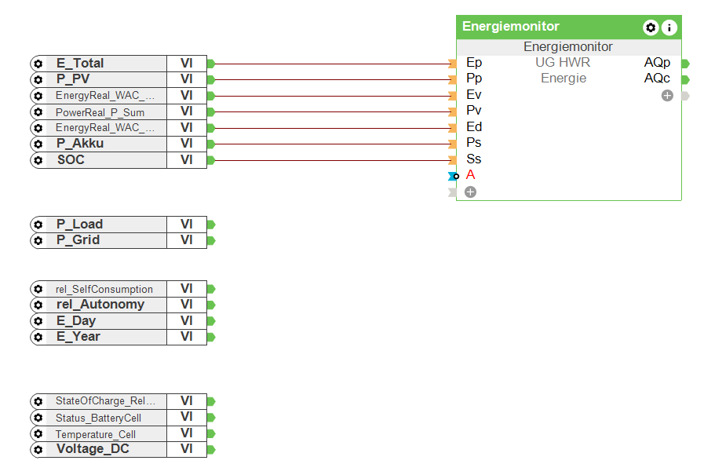
Task: Add output with plus below AQc
Action: click(x=667, y=96)
